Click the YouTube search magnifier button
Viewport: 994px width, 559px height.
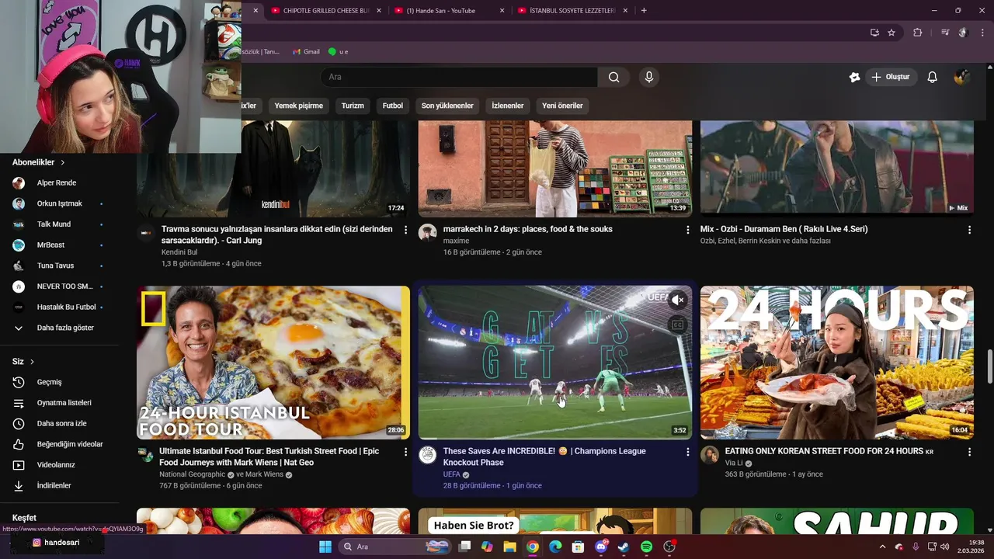(613, 77)
